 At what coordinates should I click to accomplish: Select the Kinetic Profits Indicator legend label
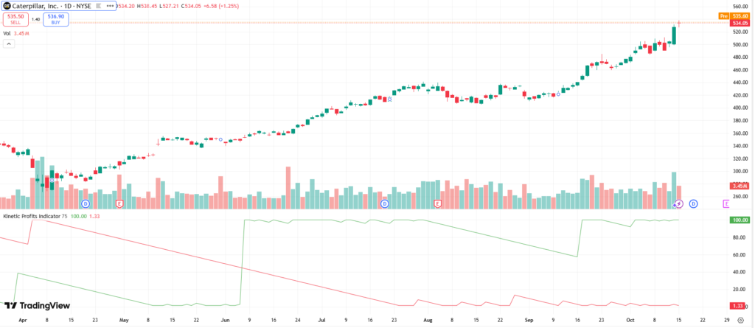(x=33, y=217)
